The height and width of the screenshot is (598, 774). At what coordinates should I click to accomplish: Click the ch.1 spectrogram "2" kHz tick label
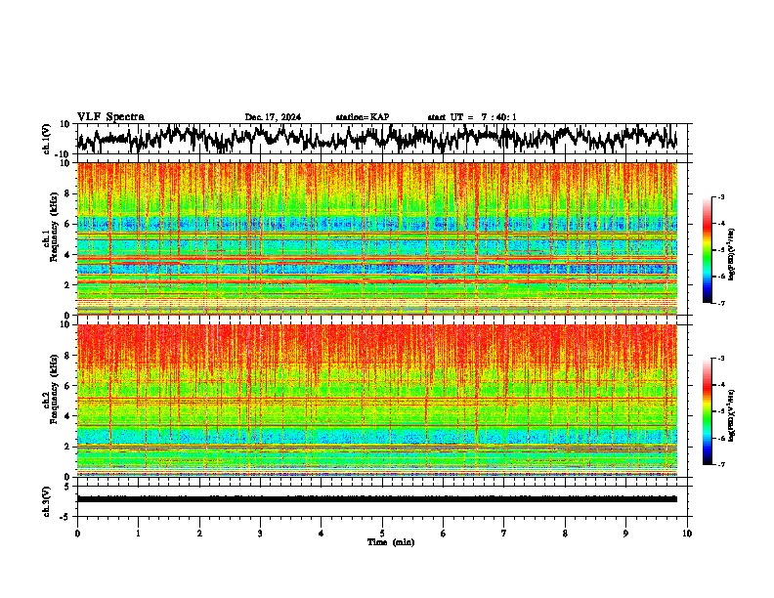67,285
